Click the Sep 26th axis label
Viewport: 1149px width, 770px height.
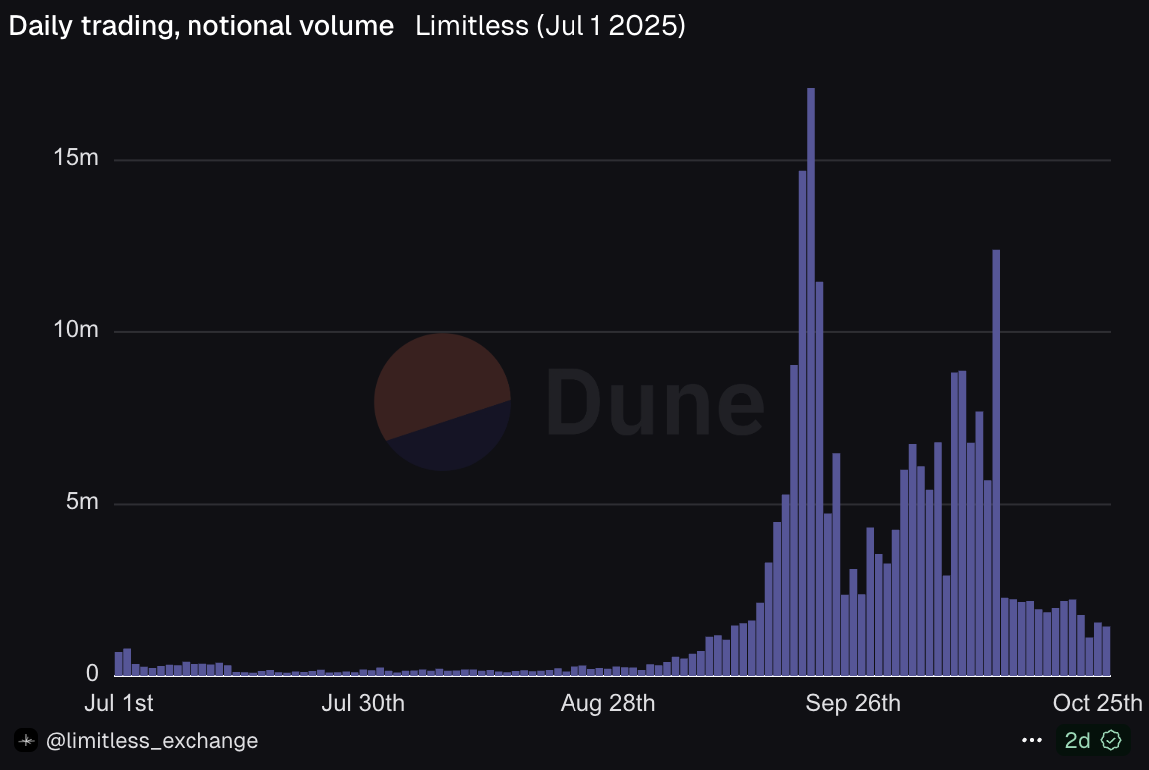coord(853,703)
